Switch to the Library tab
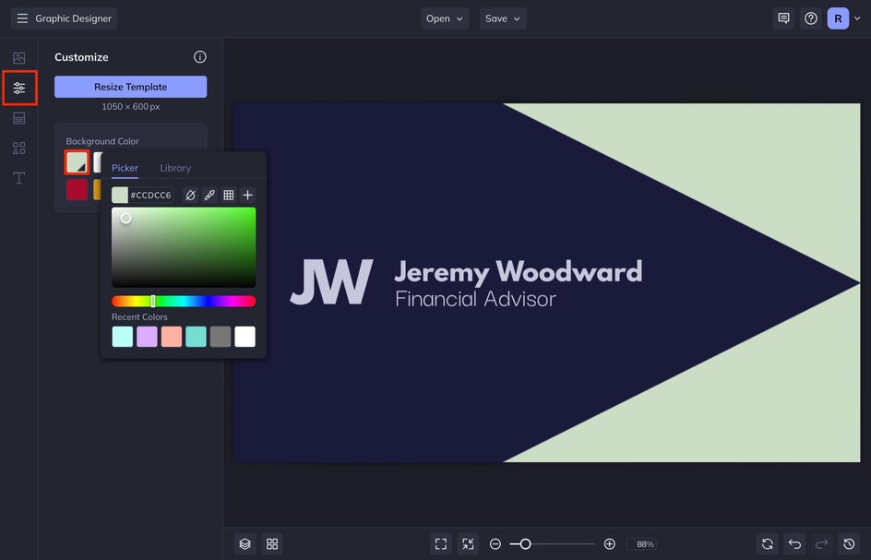The width and height of the screenshot is (871, 560). tap(175, 168)
